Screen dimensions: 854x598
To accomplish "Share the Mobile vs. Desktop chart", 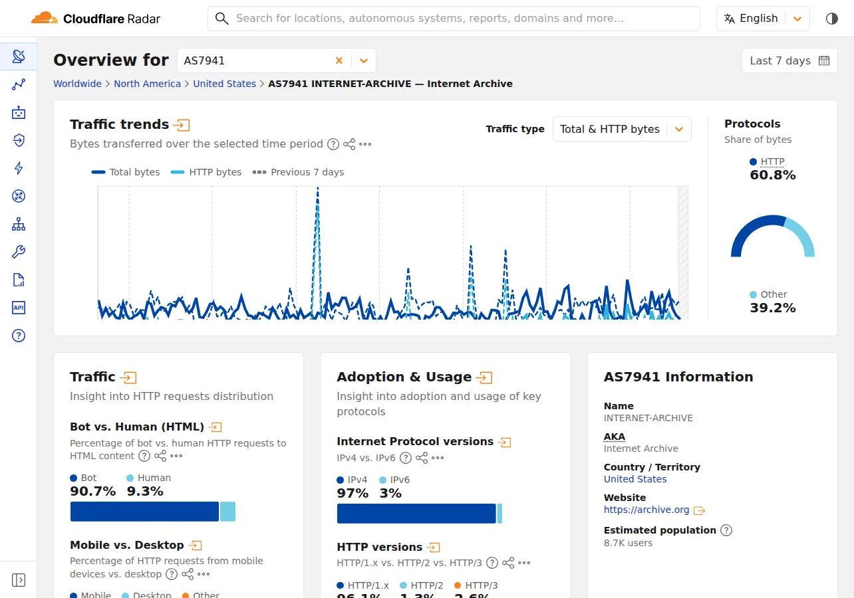I will [188, 574].
